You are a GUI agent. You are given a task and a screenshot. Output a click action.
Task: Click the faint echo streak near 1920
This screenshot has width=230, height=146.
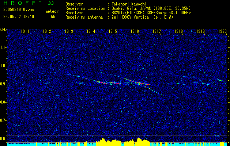(x=222, y=81)
